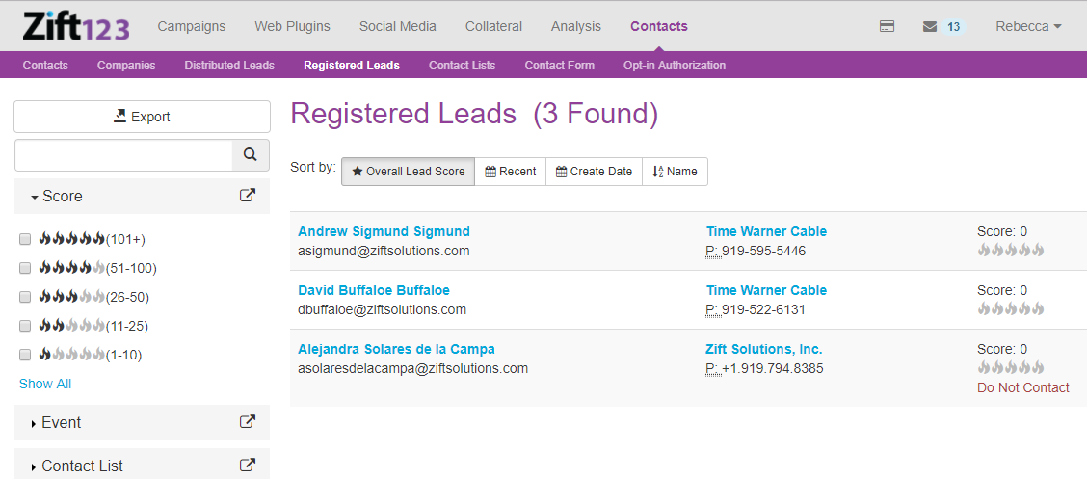Open Alejandra Solares de la Campa lead
The image size is (1087, 479).
click(396, 350)
